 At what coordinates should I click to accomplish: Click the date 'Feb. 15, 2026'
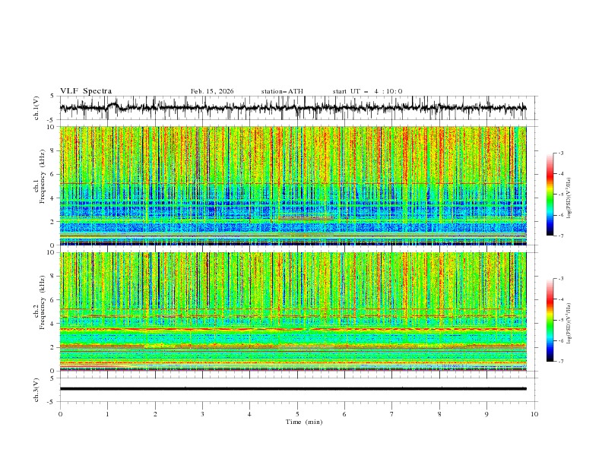coord(212,91)
